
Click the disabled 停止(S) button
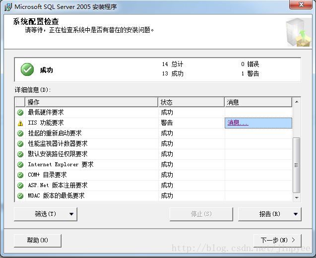click(201, 214)
